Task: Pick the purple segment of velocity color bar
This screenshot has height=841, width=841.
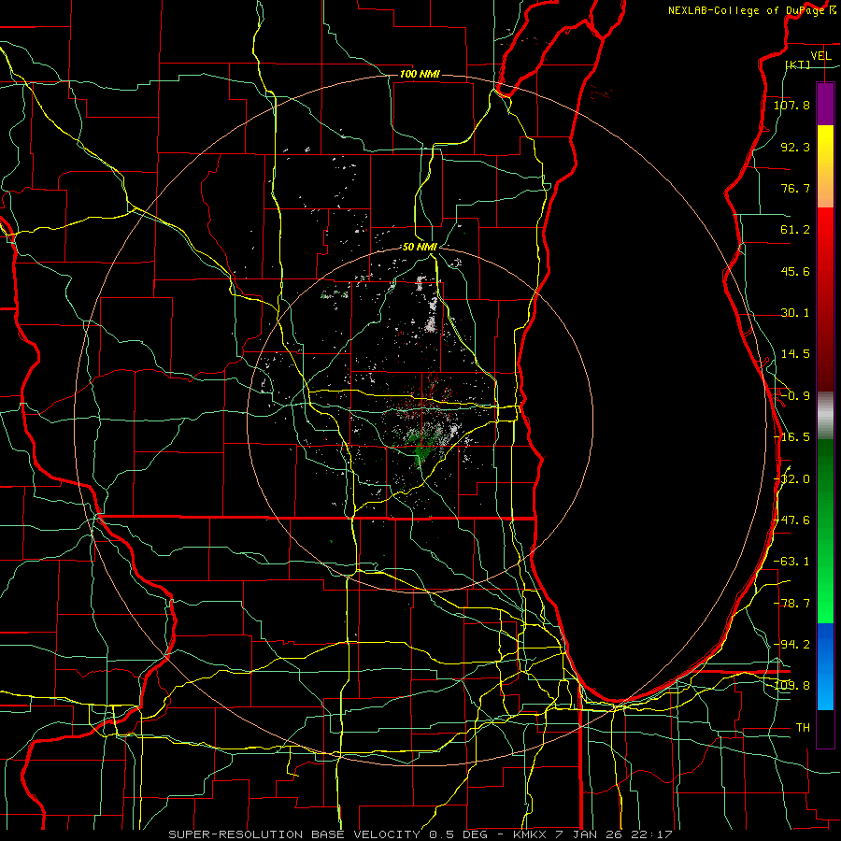Action: coord(825,104)
